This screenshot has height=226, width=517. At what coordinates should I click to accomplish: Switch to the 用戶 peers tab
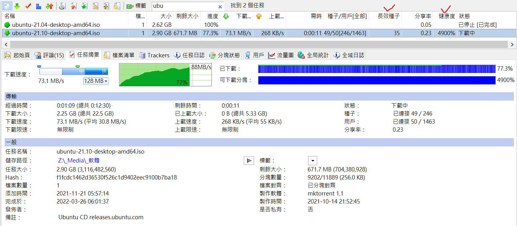[254, 55]
